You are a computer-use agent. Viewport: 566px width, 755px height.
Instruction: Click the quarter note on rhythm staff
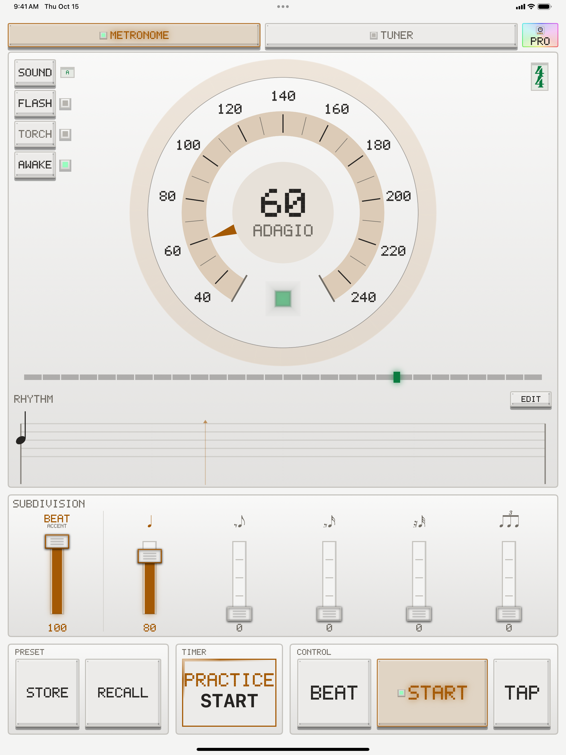coord(21,428)
